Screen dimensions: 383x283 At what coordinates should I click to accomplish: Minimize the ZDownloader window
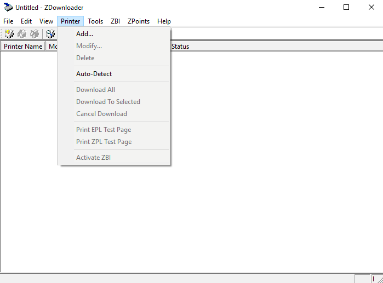(321, 8)
